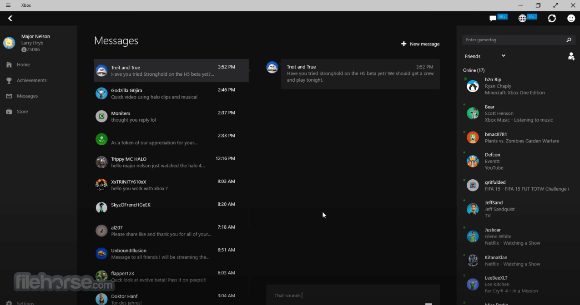Click the Store bag icon
The height and width of the screenshot is (305, 580).
tap(9, 112)
